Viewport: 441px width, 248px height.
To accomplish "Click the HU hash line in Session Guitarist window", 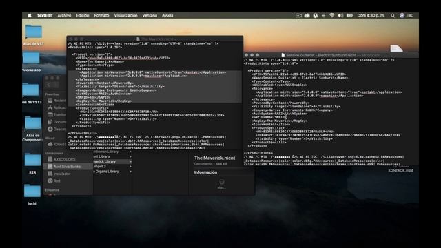I will click(295, 132).
